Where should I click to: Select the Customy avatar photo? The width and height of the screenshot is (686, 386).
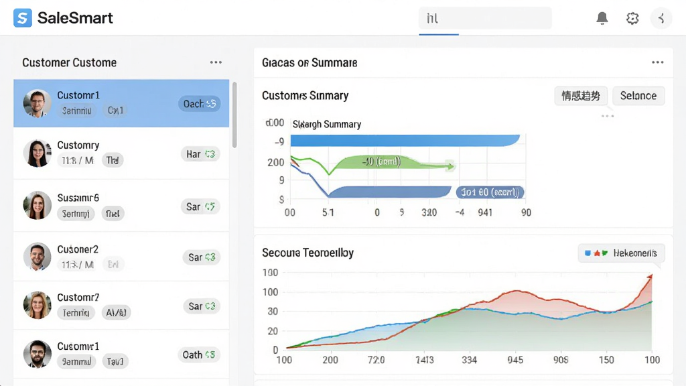click(x=38, y=153)
